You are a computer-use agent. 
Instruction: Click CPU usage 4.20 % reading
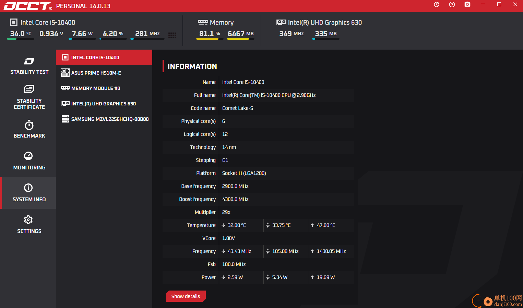point(113,34)
